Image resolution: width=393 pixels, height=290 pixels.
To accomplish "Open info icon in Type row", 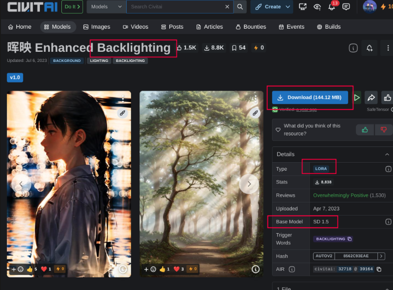I will coord(388,169).
